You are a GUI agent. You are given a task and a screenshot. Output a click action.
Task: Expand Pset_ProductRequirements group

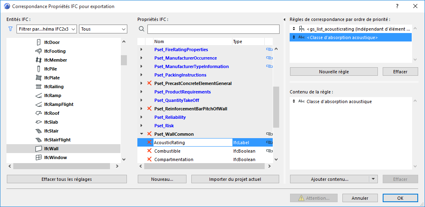click(x=141, y=92)
